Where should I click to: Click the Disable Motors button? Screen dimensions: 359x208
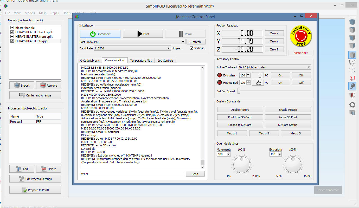coord(240,110)
